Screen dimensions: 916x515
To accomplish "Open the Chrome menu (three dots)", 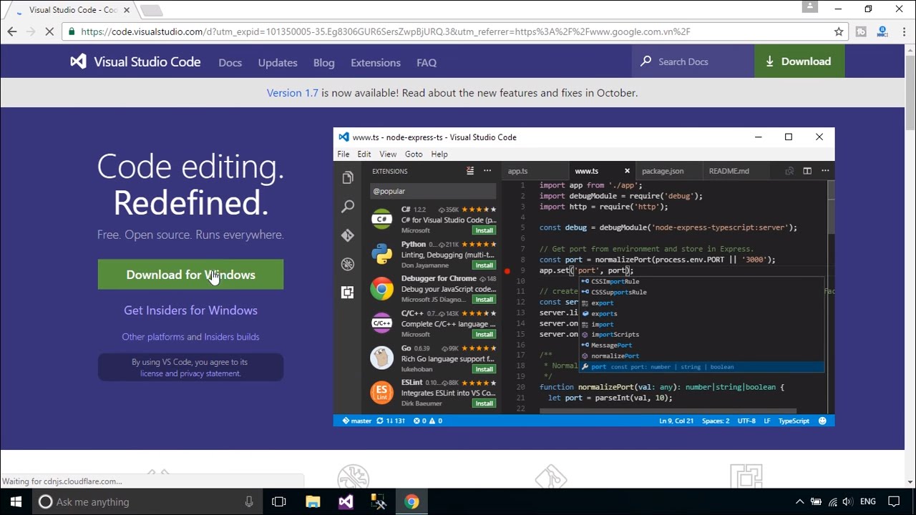I will coord(904,31).
